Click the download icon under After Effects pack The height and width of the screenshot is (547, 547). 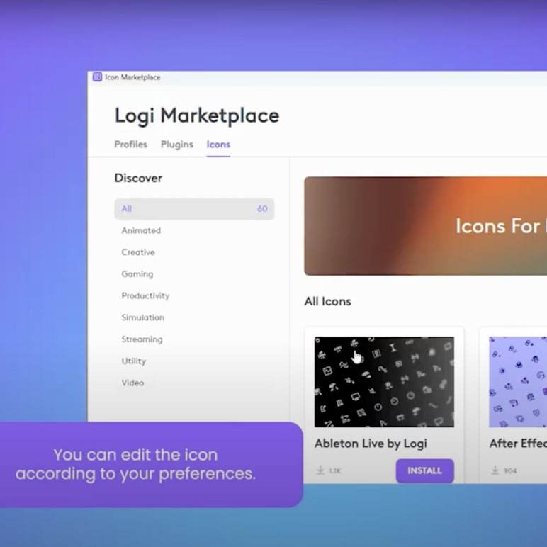coord(495,470)
